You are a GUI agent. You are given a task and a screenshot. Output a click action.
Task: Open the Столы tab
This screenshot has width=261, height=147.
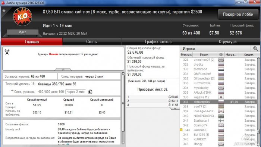pyautogui.click(x=92, y=42)
